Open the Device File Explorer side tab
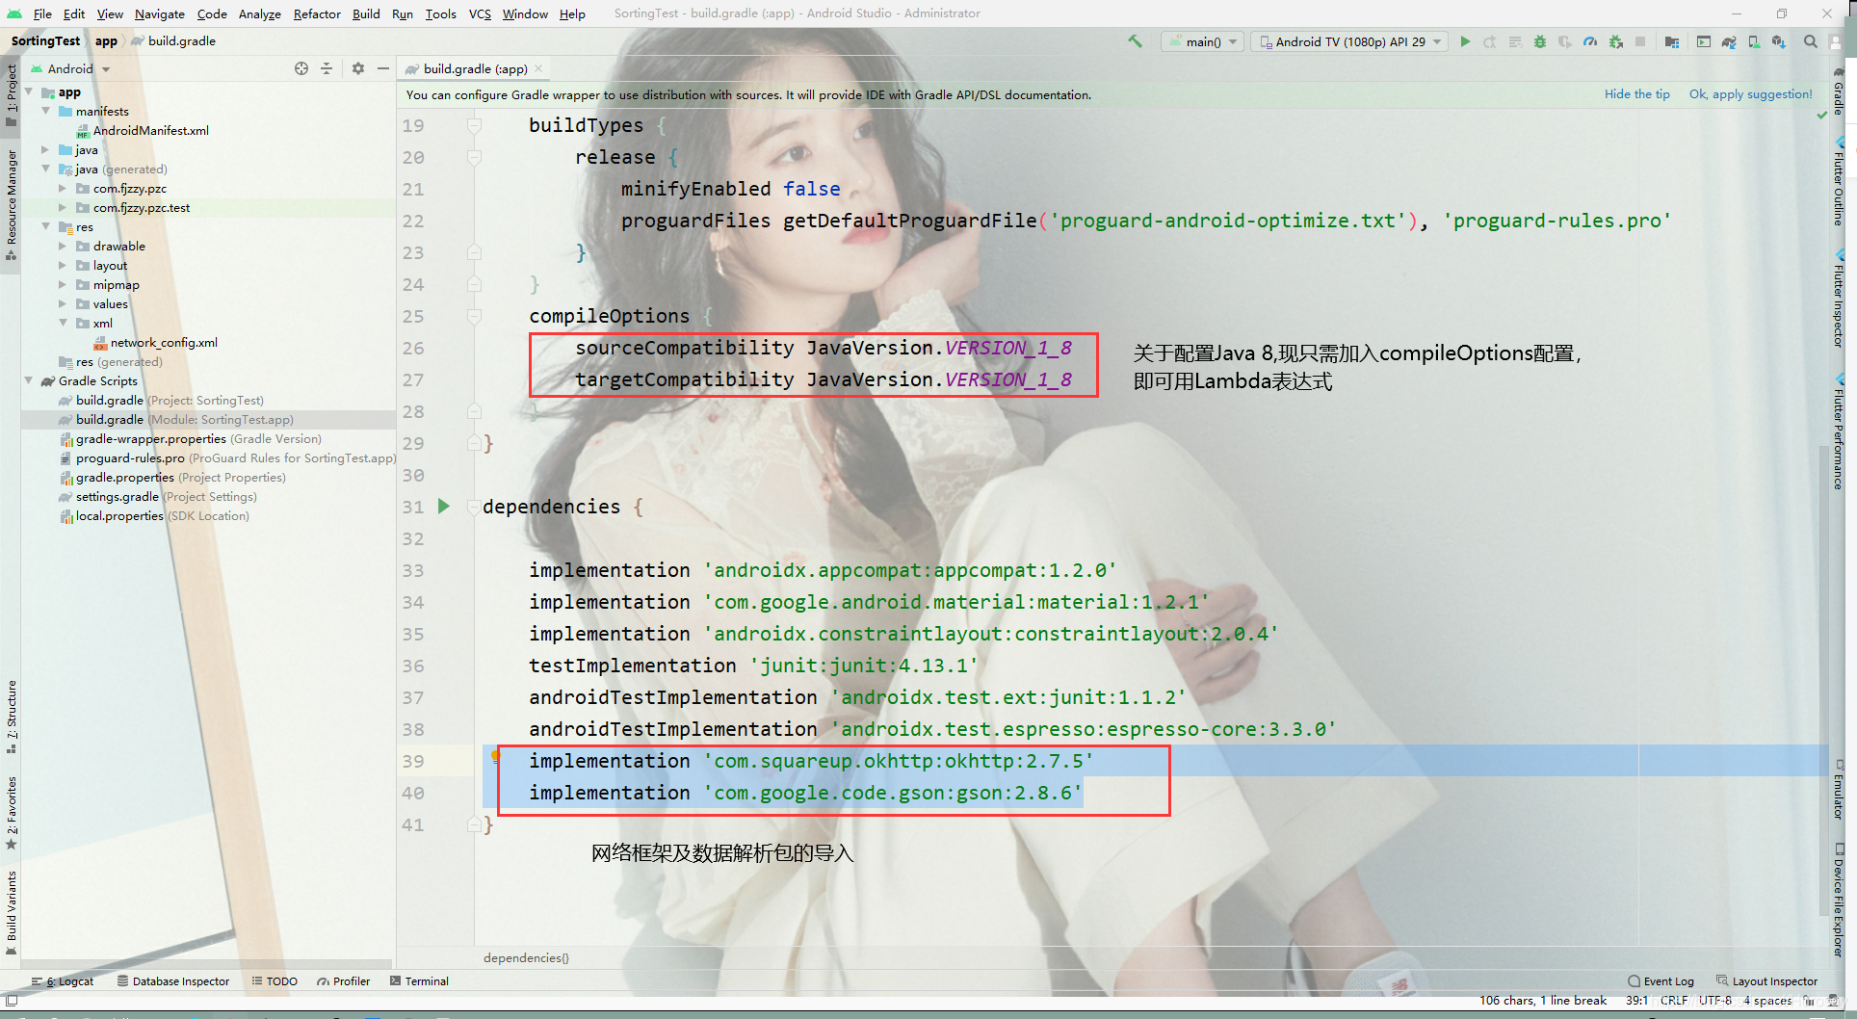The height and width of the screenshot is (1019, 1857). click(1839, 900)
